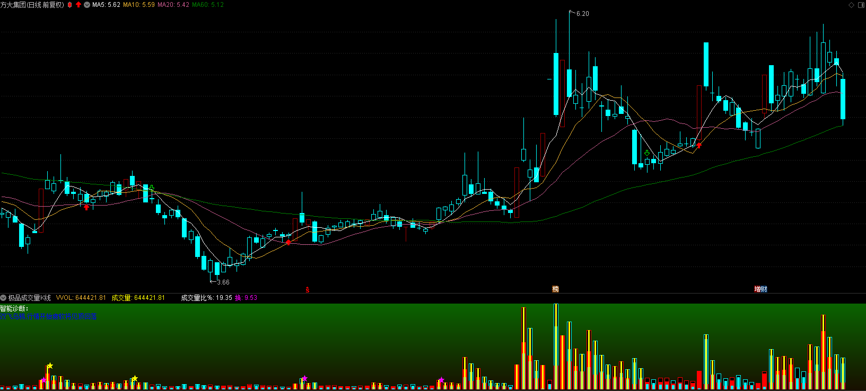The width and height of the screenshot is (866, 391).
Task: Click the 成交量比%: 19.35 value
Action: pyautogui.click(x=207, y=298)
